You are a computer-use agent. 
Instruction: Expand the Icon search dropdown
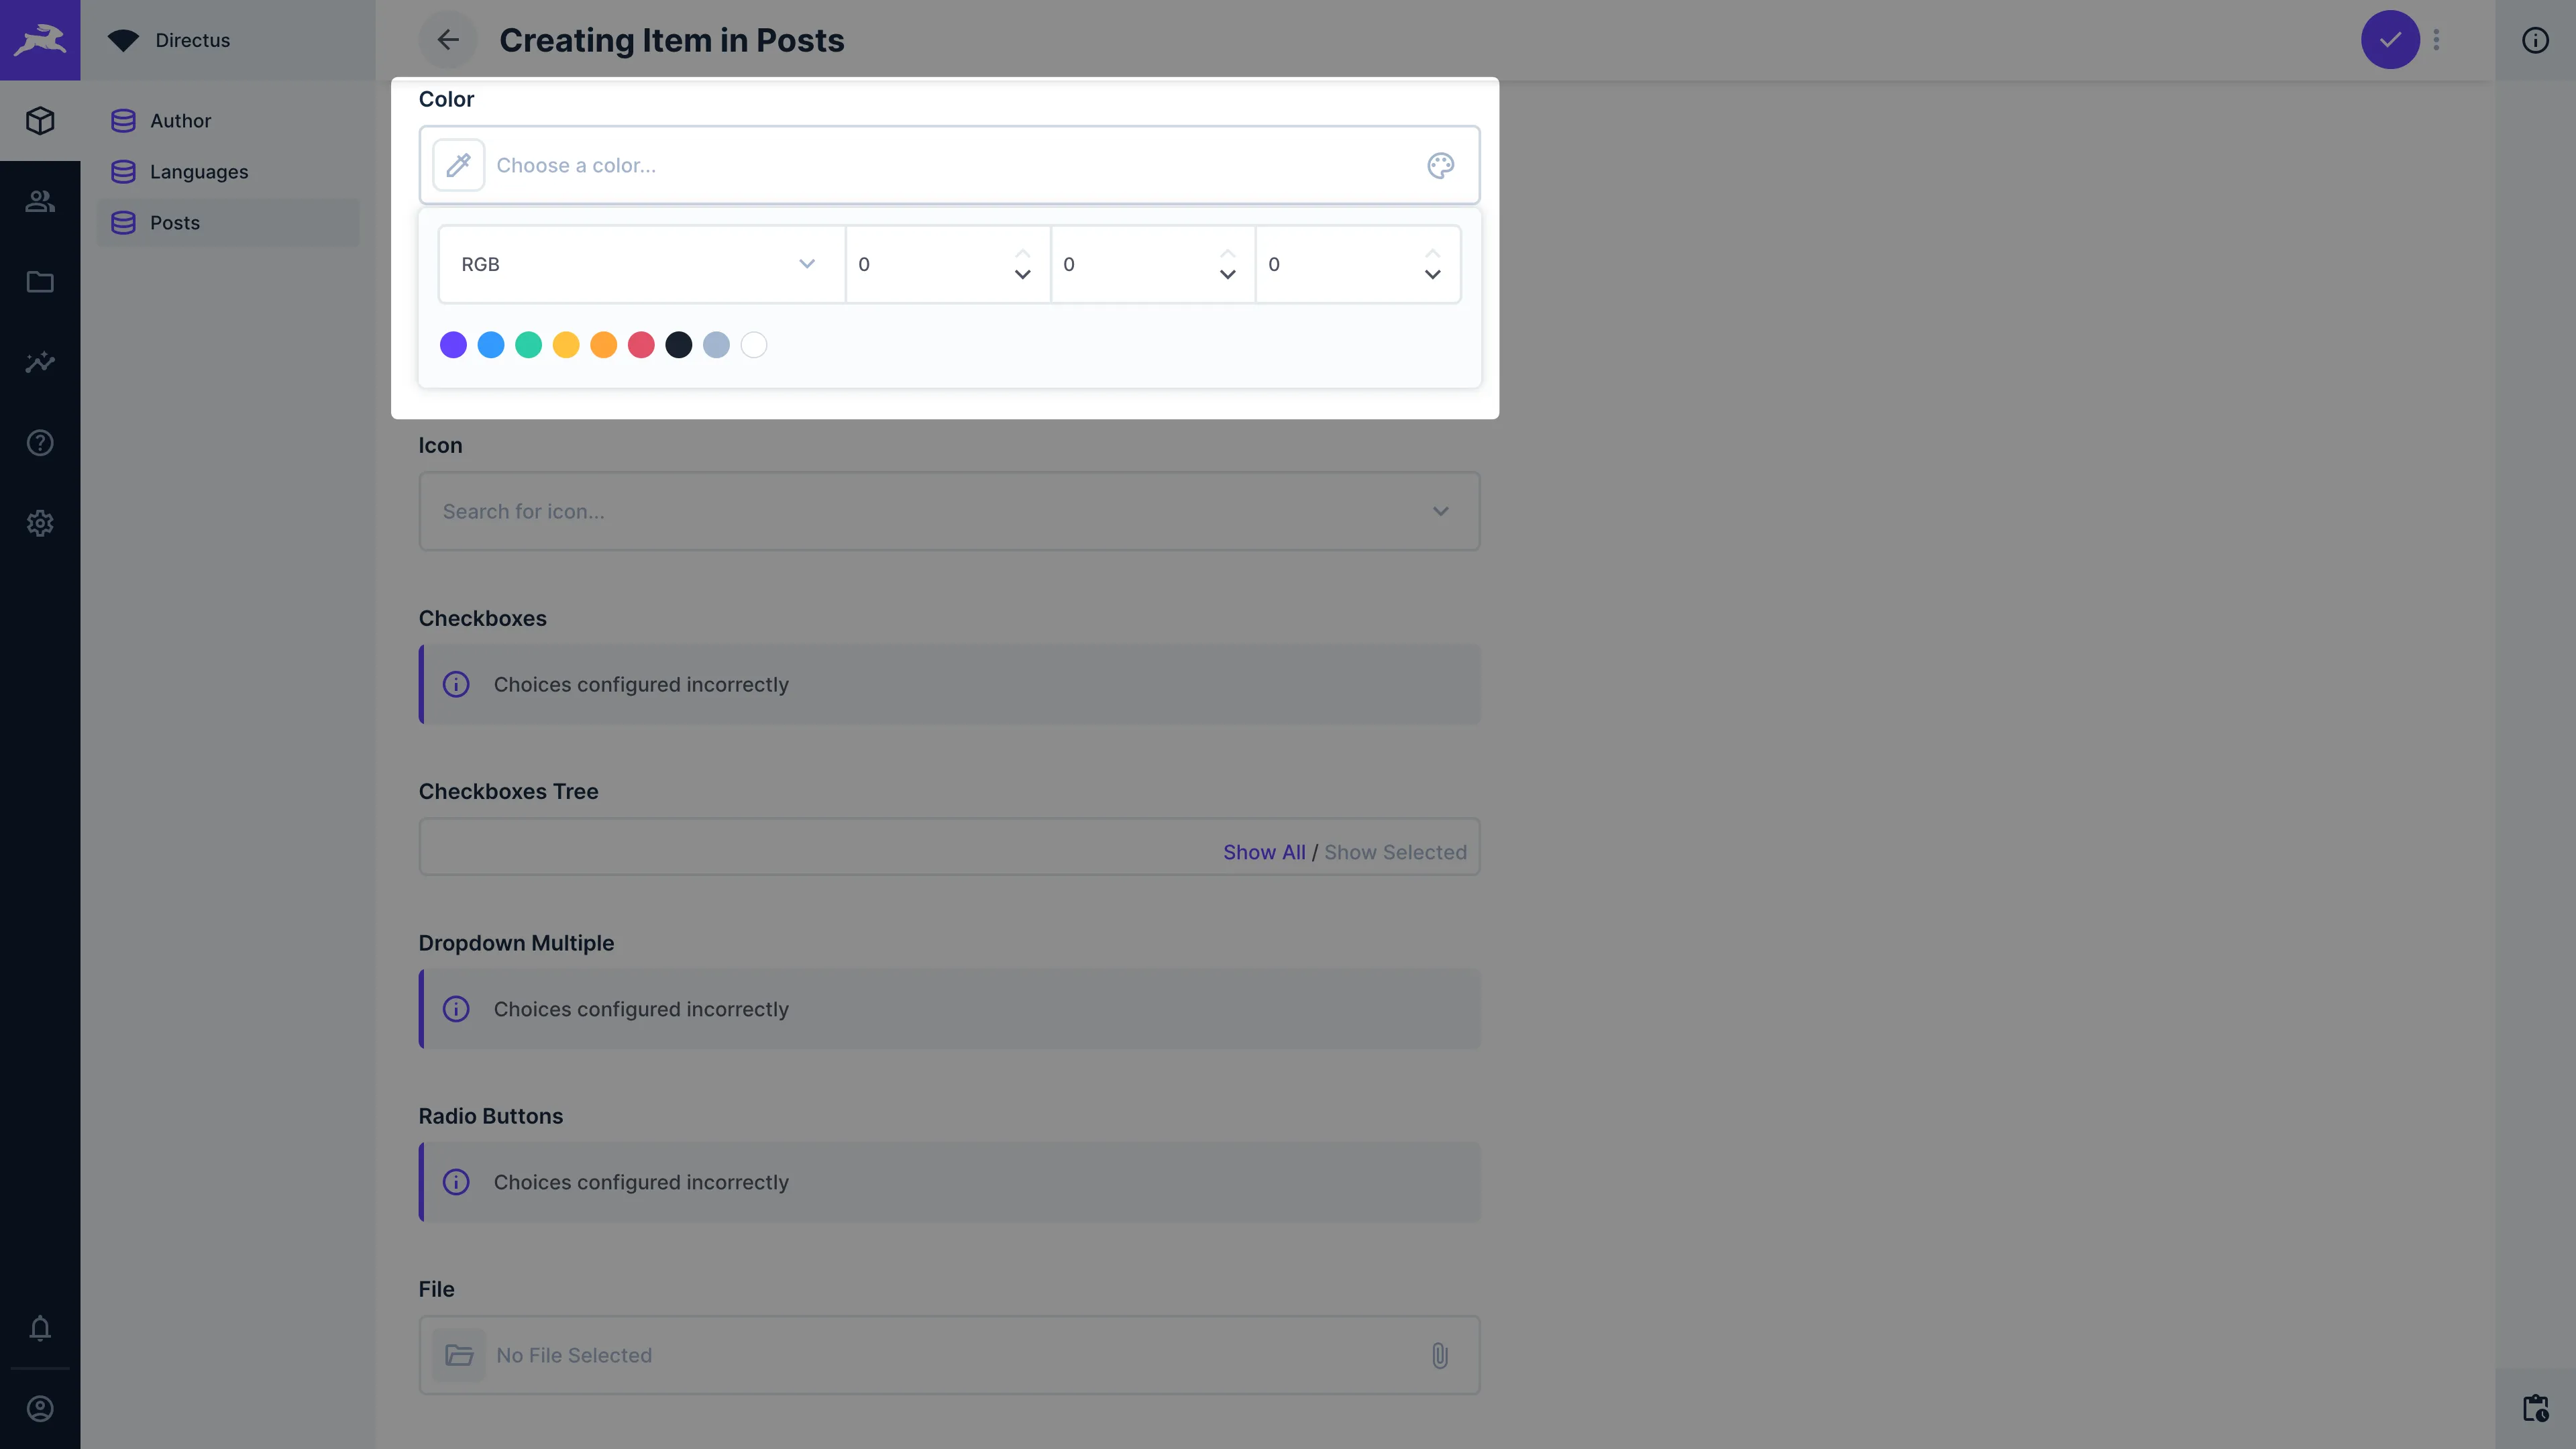point(1440,511)
